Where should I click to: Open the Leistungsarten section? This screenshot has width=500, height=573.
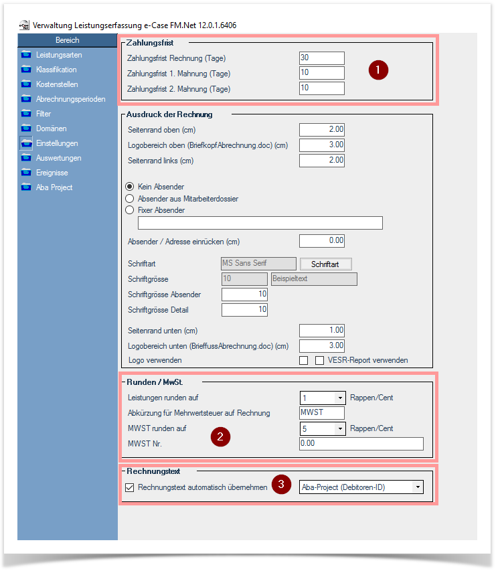point(59,55)
